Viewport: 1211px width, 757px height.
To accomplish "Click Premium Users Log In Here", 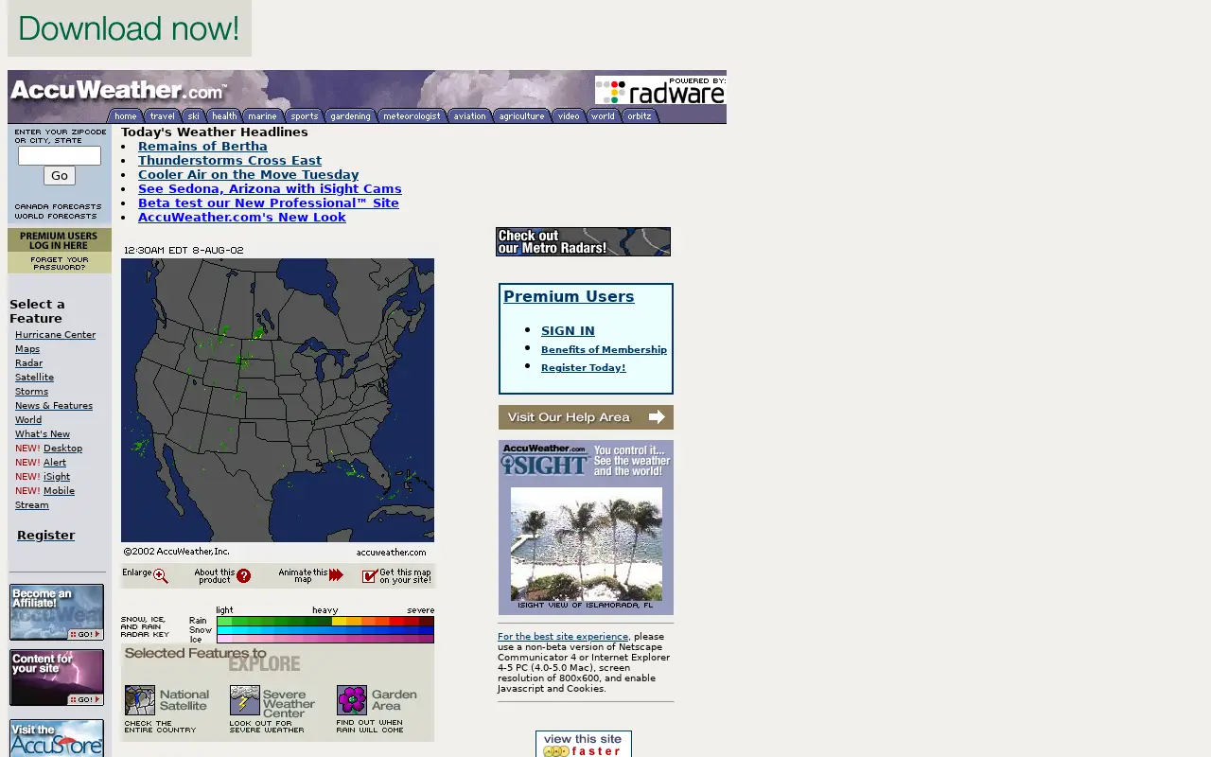I will (59, 240).
